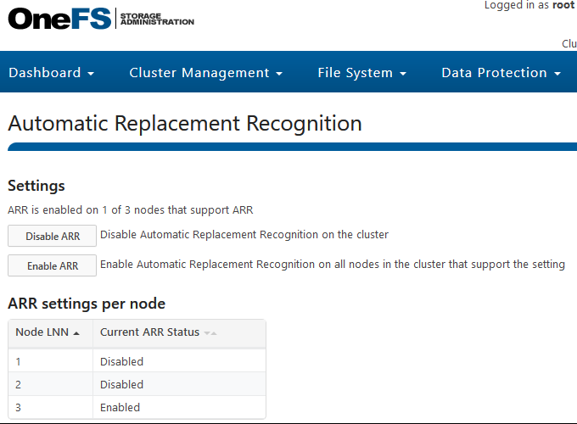The width and height of the screenshot is (577, 424).
Task: Click the Storage Administration logo text
Action: (x=157, y=20)
